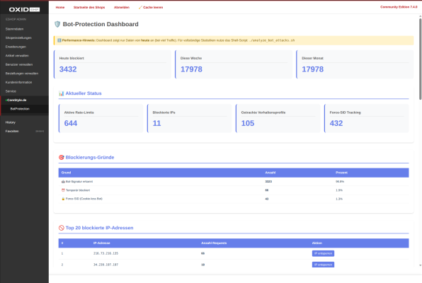Click the Bot-Protection Dashboard title
This screenshot has height=283, width=422.
point(101,24)
